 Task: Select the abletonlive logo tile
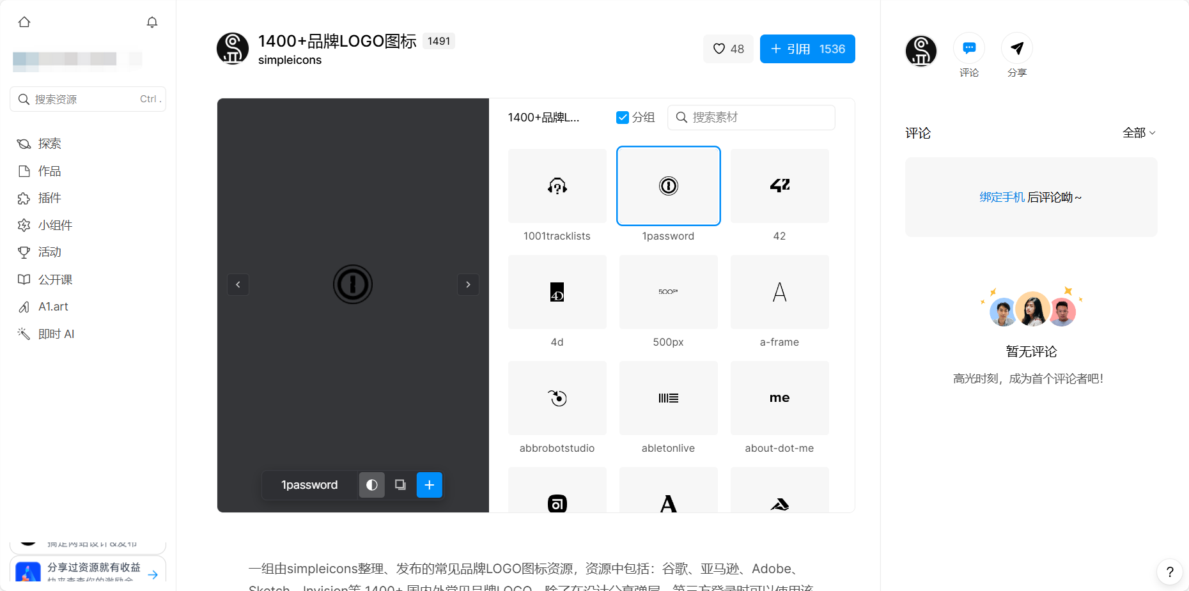(669, 398)
